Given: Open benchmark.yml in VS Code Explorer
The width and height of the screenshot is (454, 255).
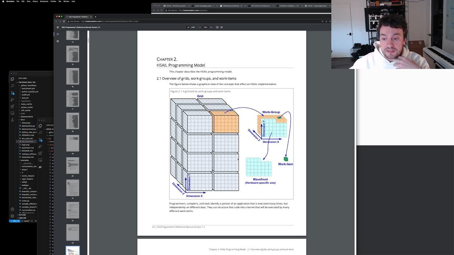Looking at the screenshot, I should click(28, 89).
